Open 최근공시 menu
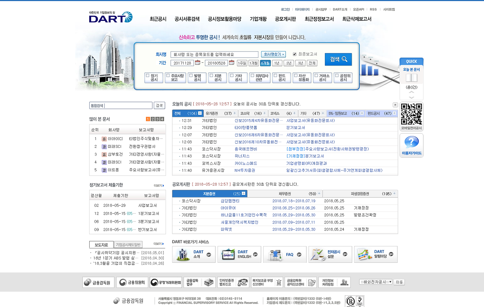The width and height of the screenshot is (484, 307). tap(158, 19)
